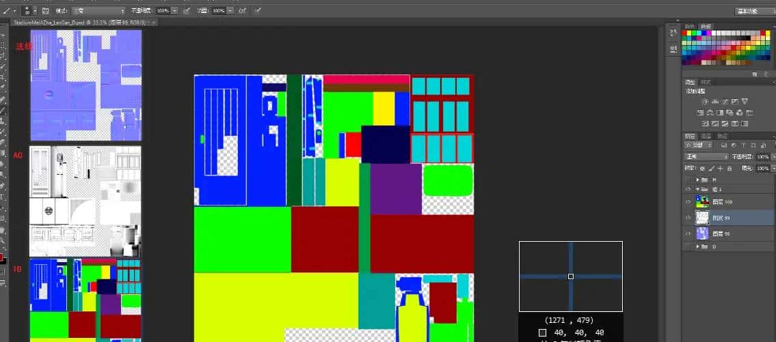The height and width of the screenshot is (342, 776).
Task: Click the brush Opacity value field
Action: [163, 10]
